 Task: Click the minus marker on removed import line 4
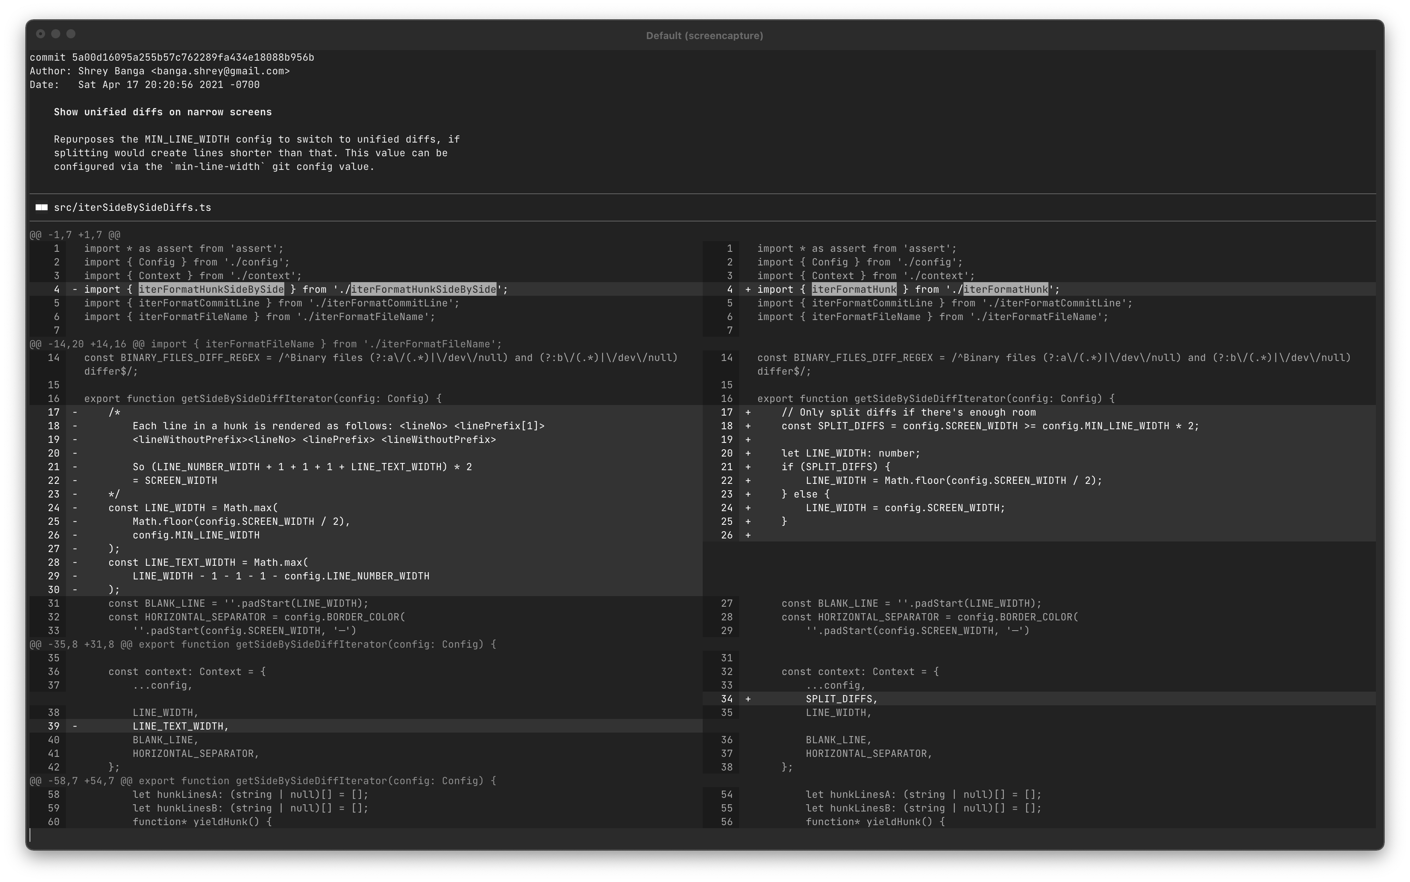(75, 289)
